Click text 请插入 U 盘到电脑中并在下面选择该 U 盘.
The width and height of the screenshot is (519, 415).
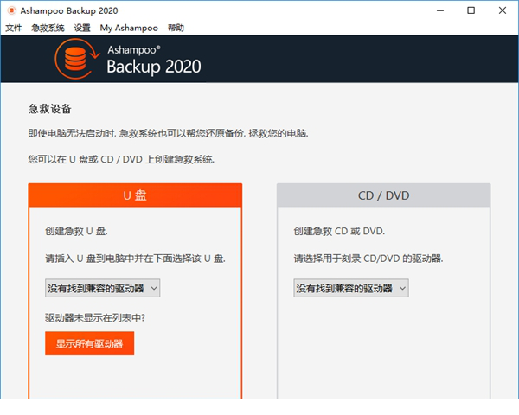[x=136, y=259]
